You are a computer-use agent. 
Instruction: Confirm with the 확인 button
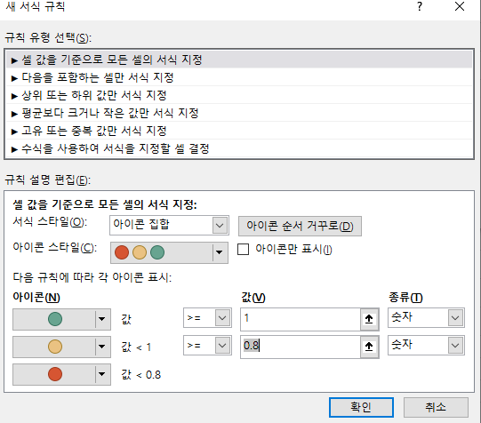tap(361, 407)
